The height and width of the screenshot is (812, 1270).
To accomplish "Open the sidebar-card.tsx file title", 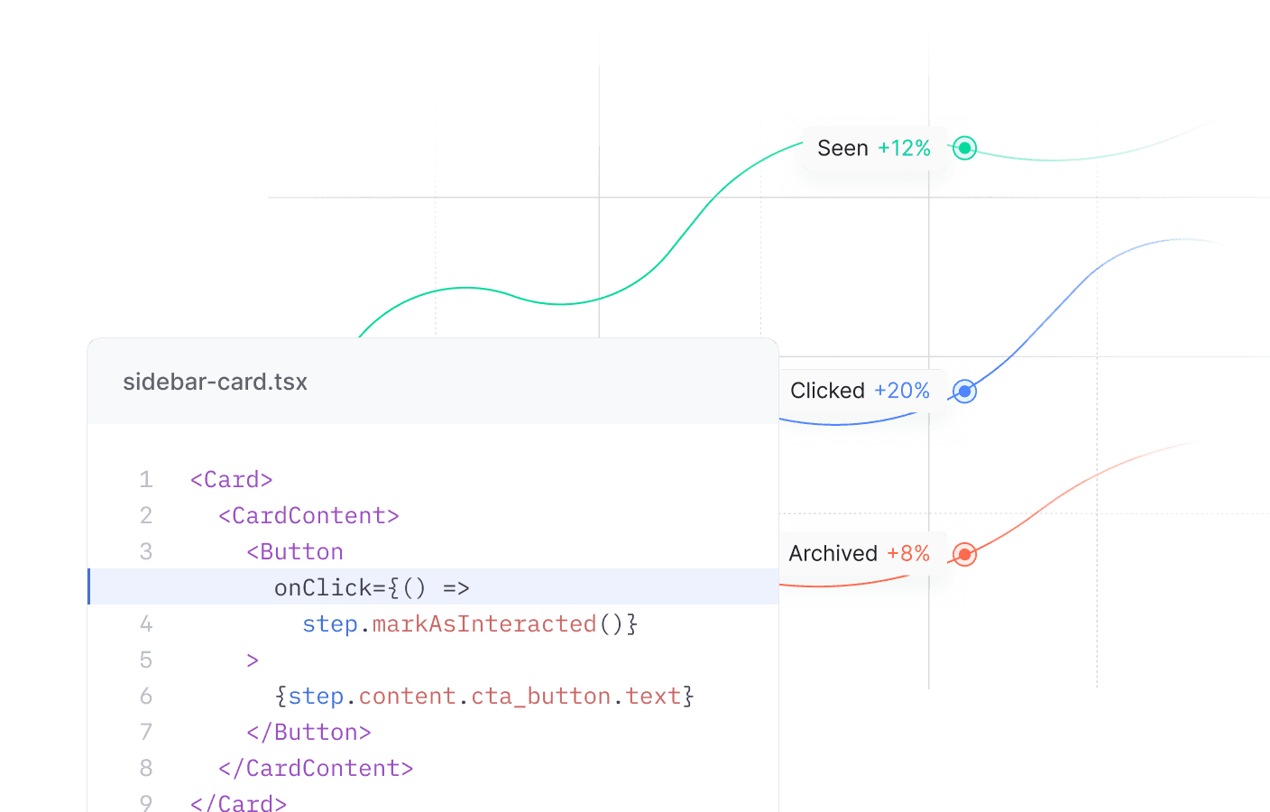I will click(x=215, y=382).
